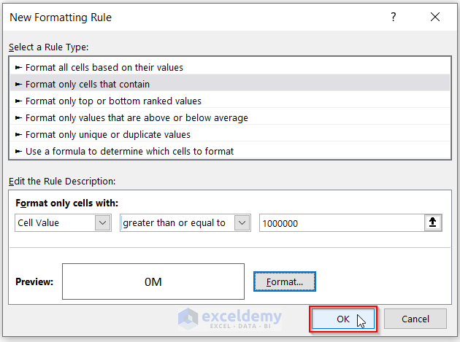Choose Format only top or bottom ranked values
The height and width of the screenshot is (342, 460).
tap(113, 101)
